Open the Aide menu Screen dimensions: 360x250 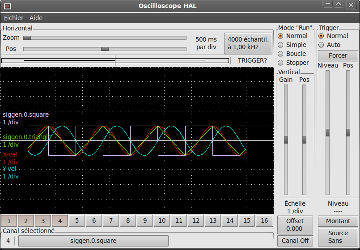tap(36, 18)
